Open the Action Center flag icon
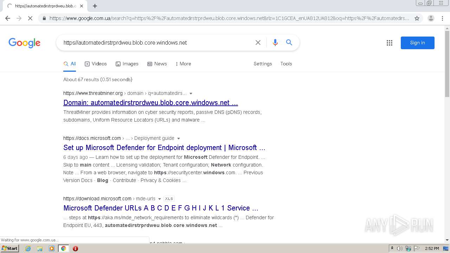 (416, 248)
